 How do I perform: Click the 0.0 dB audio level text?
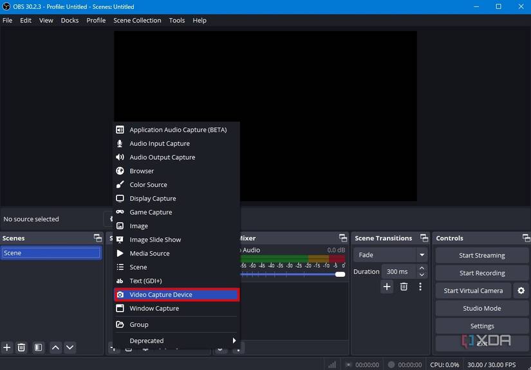pyautogui.click(x=336, y=250)
